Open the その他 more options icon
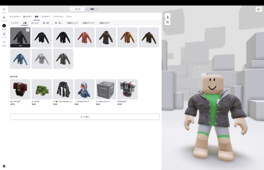This screenshot has width=264, height=170. 4,42
